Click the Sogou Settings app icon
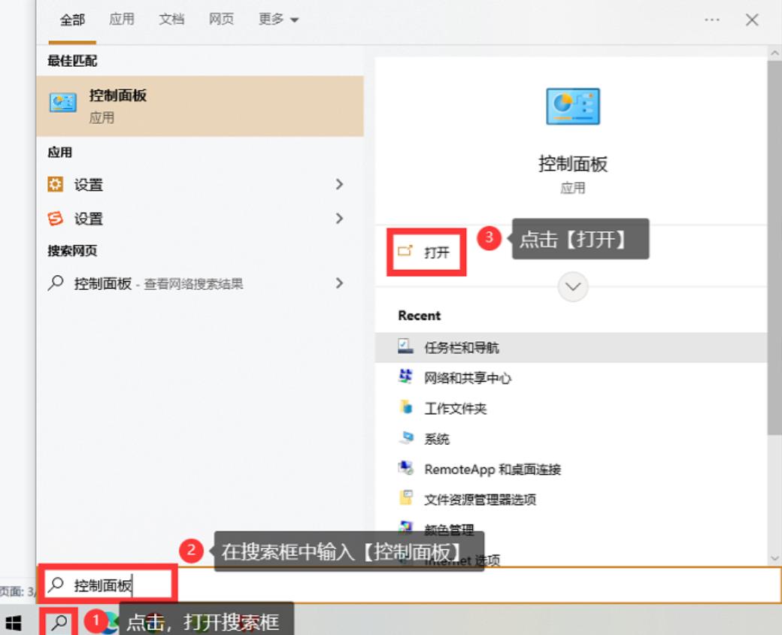This screenshot has height=635, width=782. [56, 219]
